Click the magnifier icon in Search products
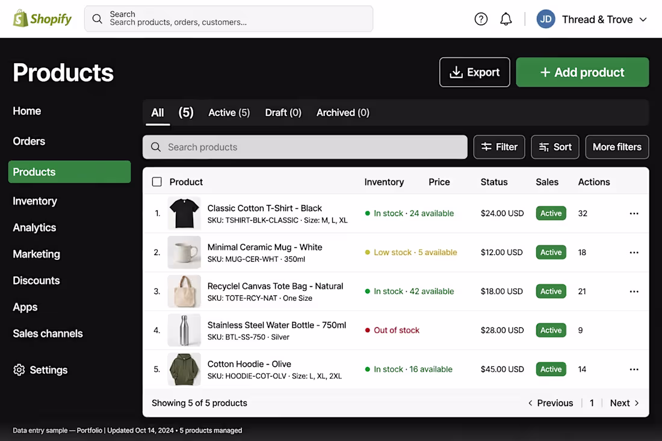This screenshot has width=662, height=441. (156, 147)
